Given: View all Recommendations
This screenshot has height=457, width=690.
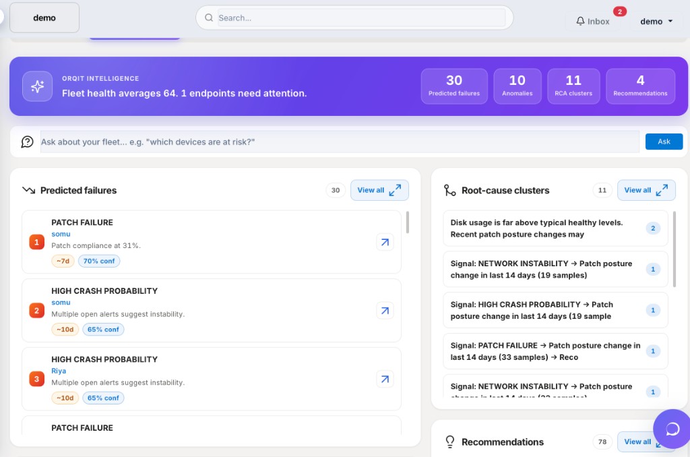Looking at the screenshot, I should pos(637,441).
